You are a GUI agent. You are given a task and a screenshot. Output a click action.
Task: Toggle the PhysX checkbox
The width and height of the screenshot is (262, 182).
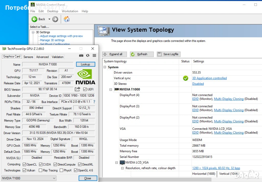tap(61, 170)
